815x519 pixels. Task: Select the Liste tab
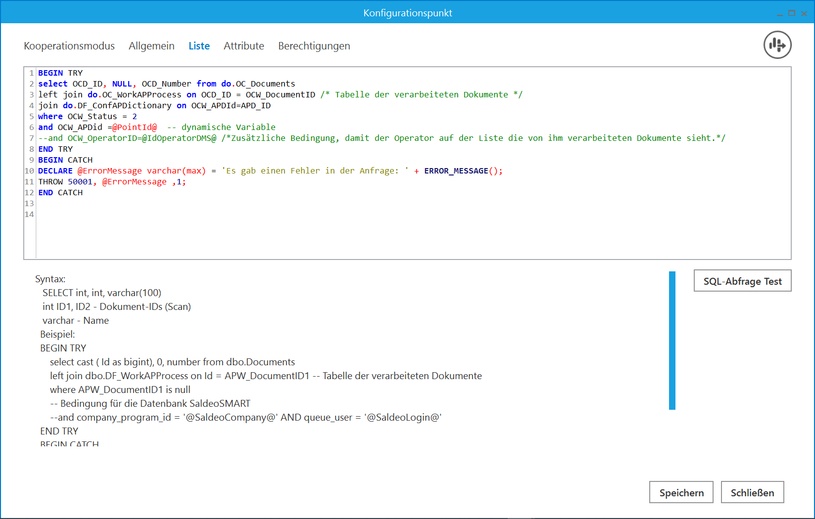click(x=199, y=46)
